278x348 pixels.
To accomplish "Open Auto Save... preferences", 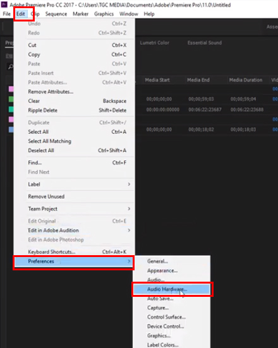I will [171, 299].
